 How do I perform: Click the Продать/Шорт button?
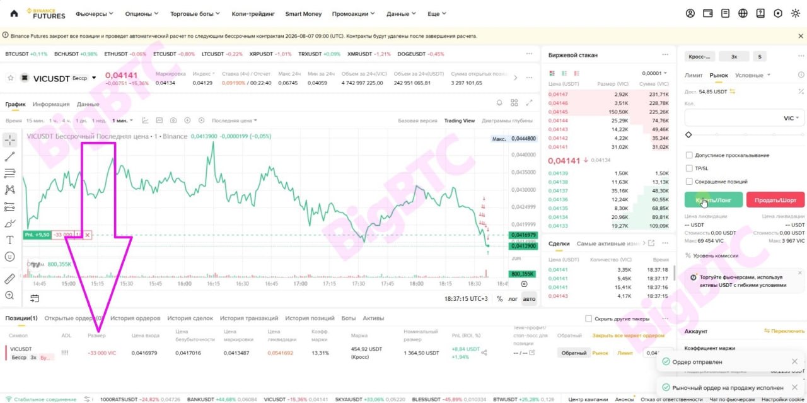click(775, 200)
